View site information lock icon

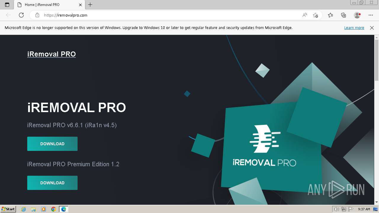(x=37, y=15)
